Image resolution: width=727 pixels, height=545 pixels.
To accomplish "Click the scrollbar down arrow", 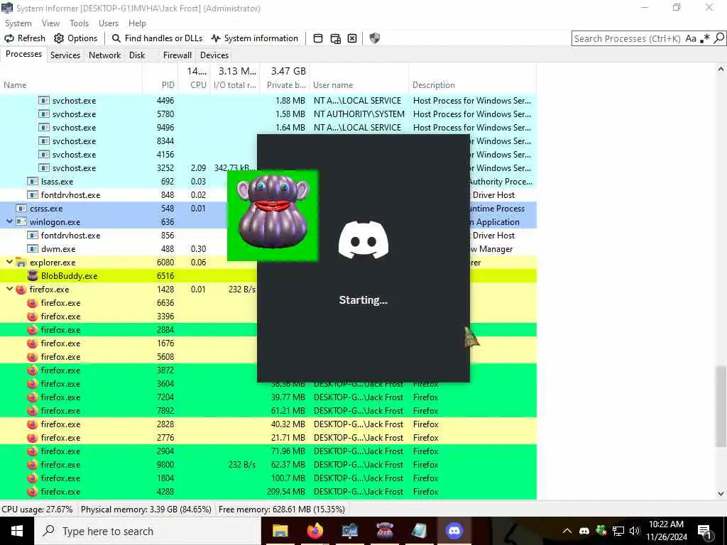I will click(x=721, y=494).
